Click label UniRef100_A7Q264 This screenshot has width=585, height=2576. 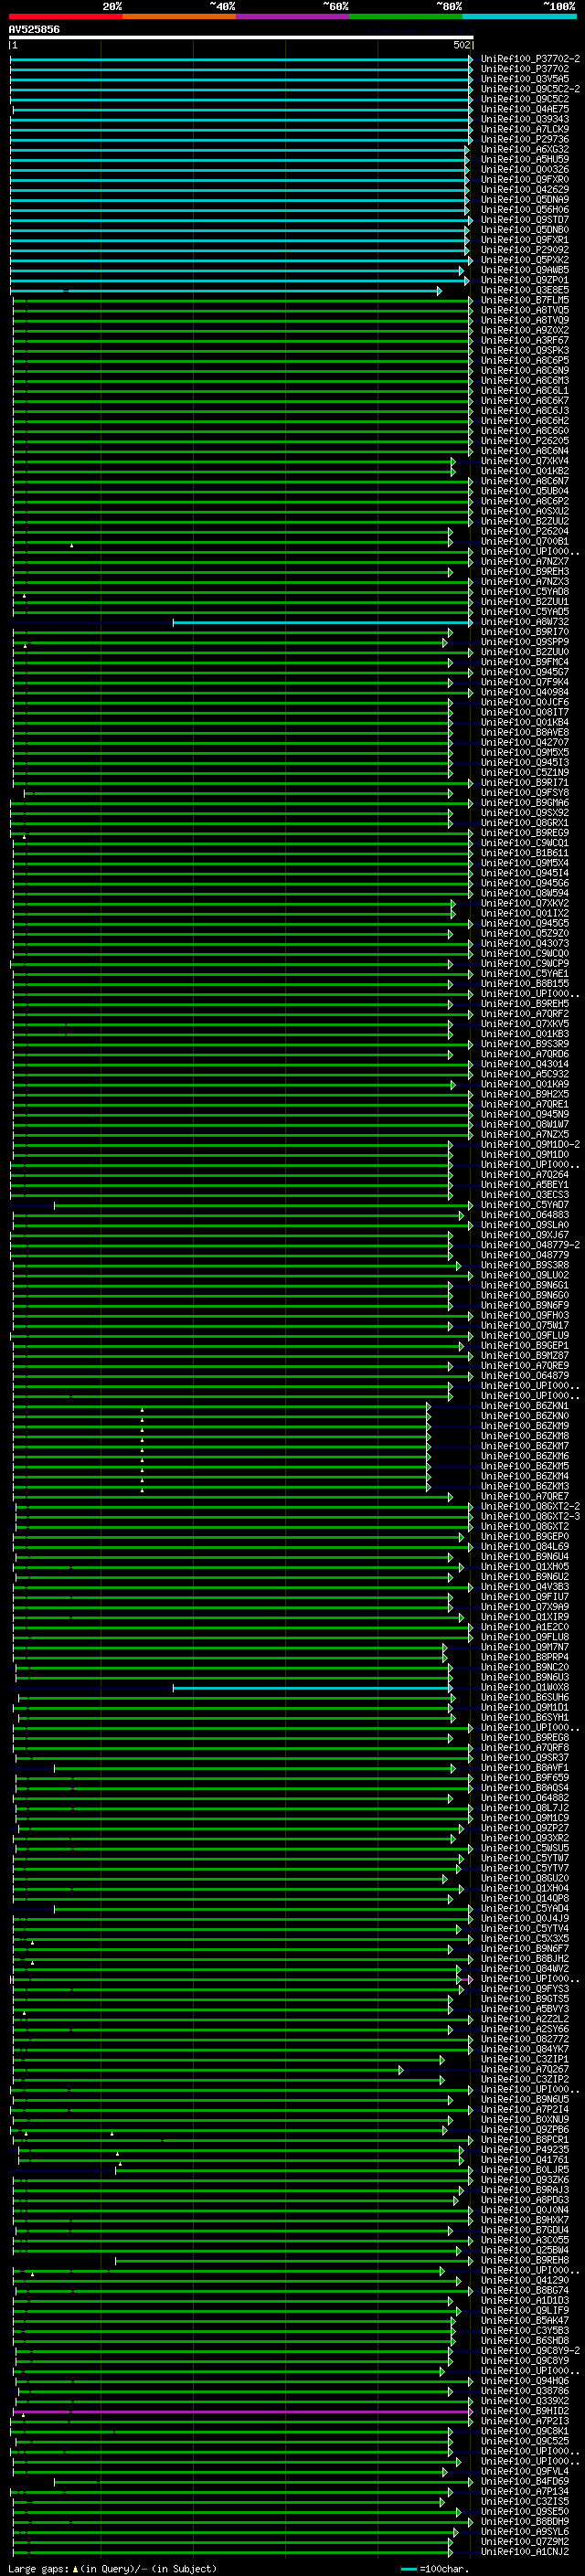[x=525, y=1175]
